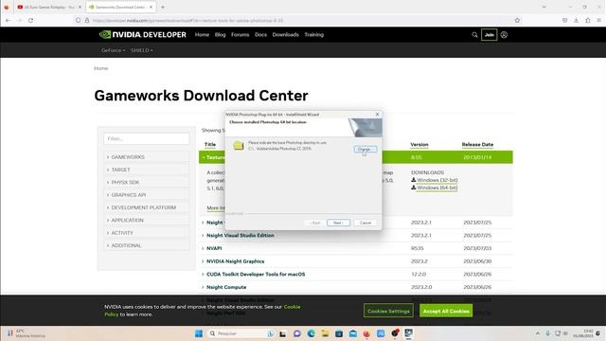This screenshot has width=606, height=341.
Task: Open the Mail app from the taskbar
Action: point(353,333)
